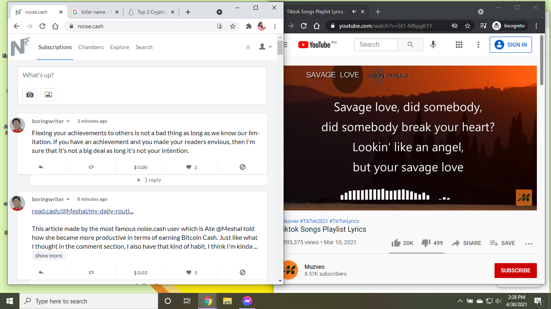Go to home page in noise.cash window
The width and height of the screenshot is (551, 309).
[x=55, y=26]
